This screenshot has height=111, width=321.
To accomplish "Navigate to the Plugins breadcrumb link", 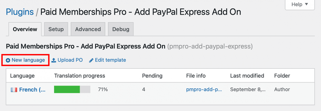I will [x=20, y=12].
